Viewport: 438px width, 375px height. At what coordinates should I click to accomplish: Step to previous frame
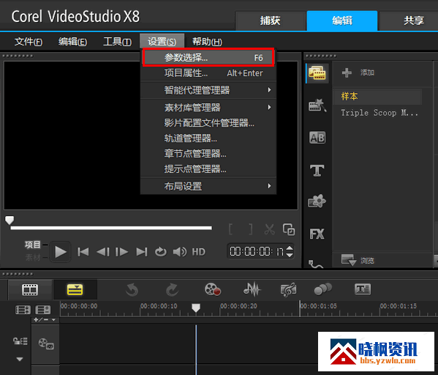(x=103, y=252)
